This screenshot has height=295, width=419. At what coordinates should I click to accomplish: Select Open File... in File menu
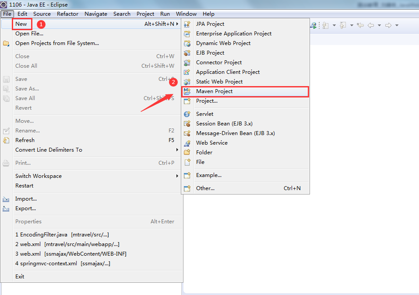coord(91,34)
